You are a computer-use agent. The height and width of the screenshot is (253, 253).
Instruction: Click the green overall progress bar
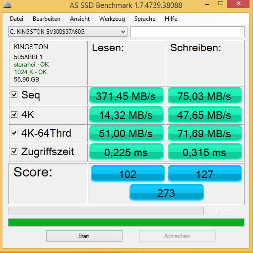pyautogui.click(x=126, y=222)
